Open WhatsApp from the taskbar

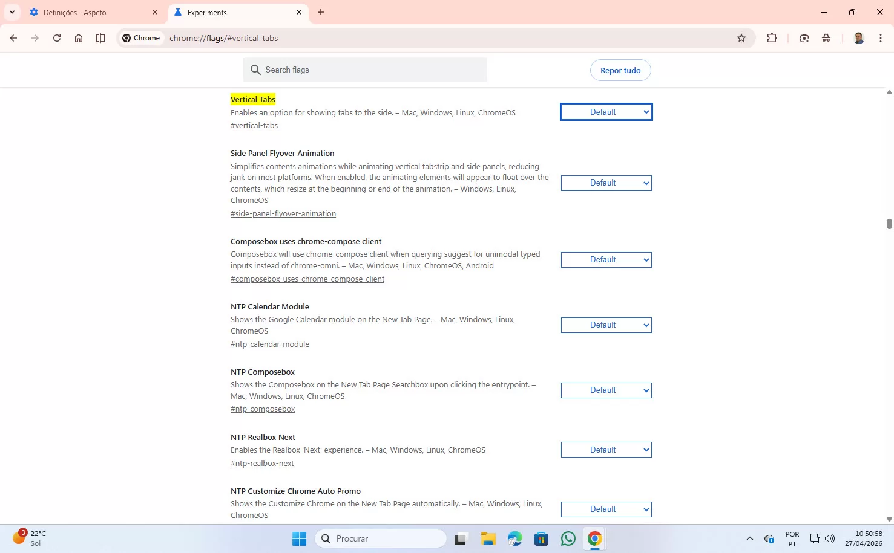[x=568, y=538]
